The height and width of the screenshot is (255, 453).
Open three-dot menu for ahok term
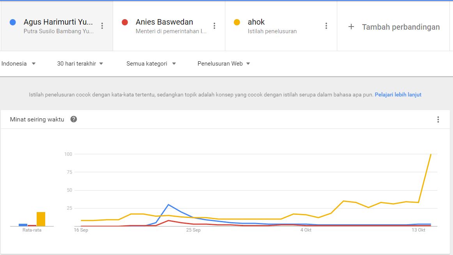pyautogui.click(x=326, y=26)
